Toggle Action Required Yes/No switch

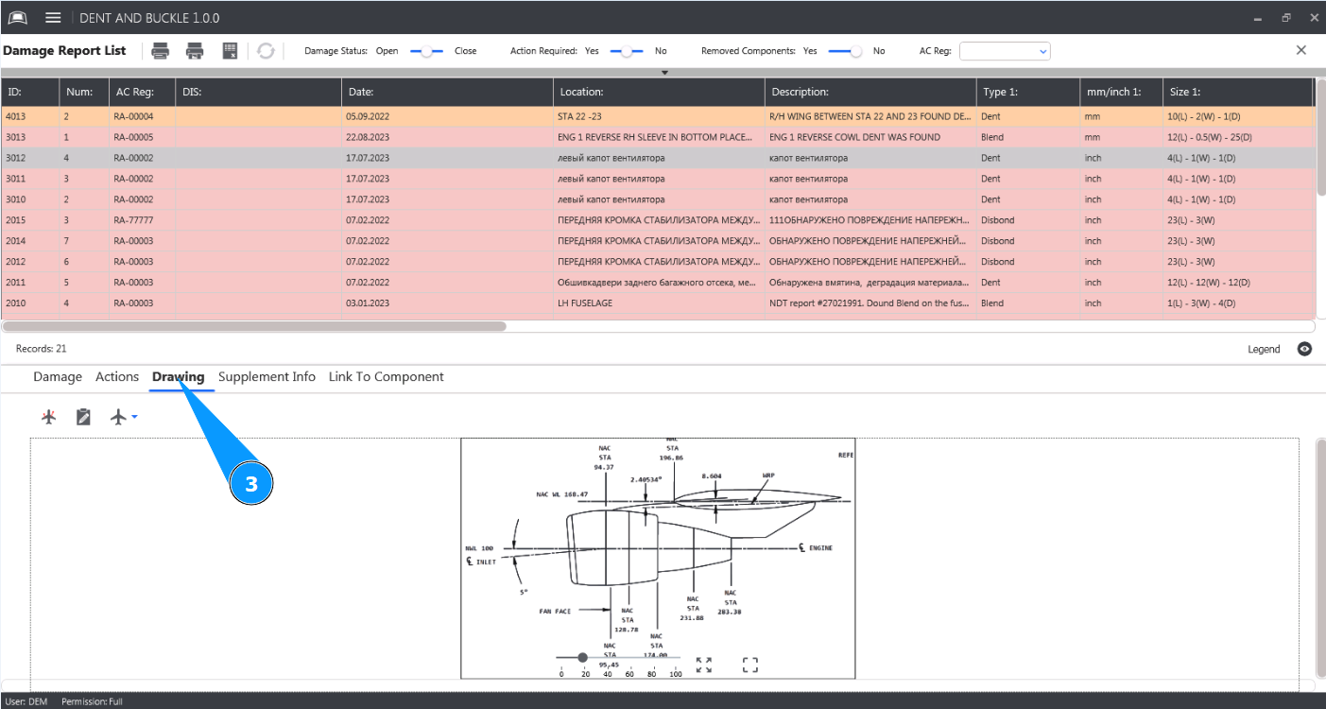click(x=627, y=51)
